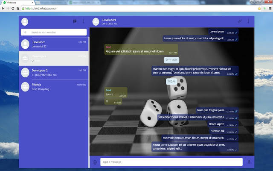Click the -Developers group title in header
The width and height of the screenshot is (273, 171).
109,20
